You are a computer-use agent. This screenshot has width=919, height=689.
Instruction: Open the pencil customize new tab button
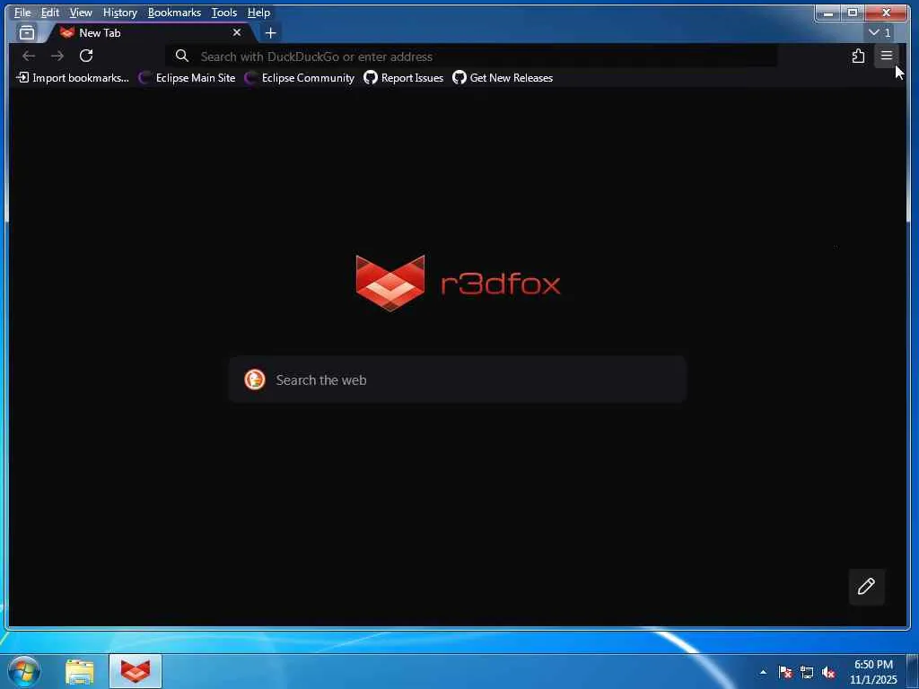(x=866, y=587)
